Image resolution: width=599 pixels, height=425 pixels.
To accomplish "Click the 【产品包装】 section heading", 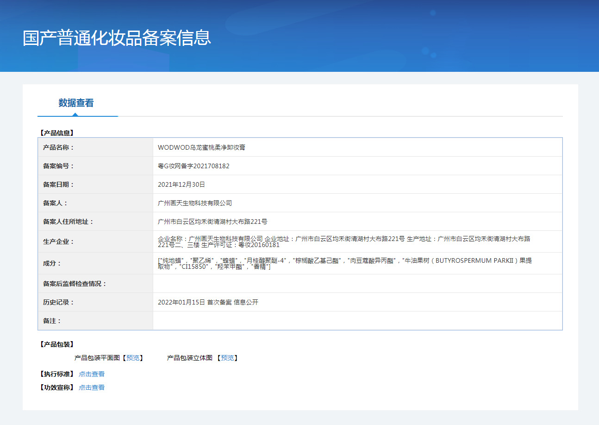I will 56,344.
